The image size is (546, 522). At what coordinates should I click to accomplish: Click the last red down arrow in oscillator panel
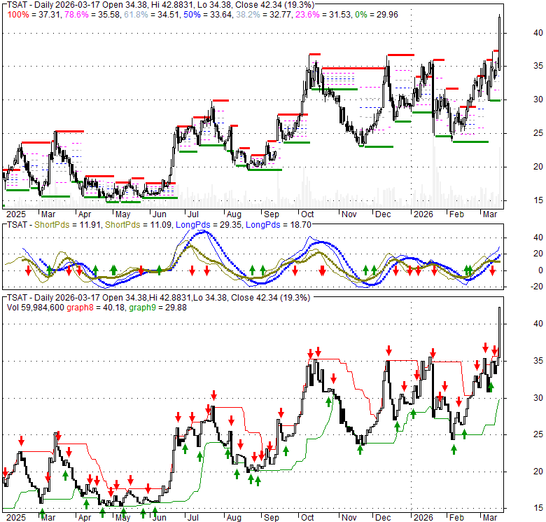tap(492, 270)
